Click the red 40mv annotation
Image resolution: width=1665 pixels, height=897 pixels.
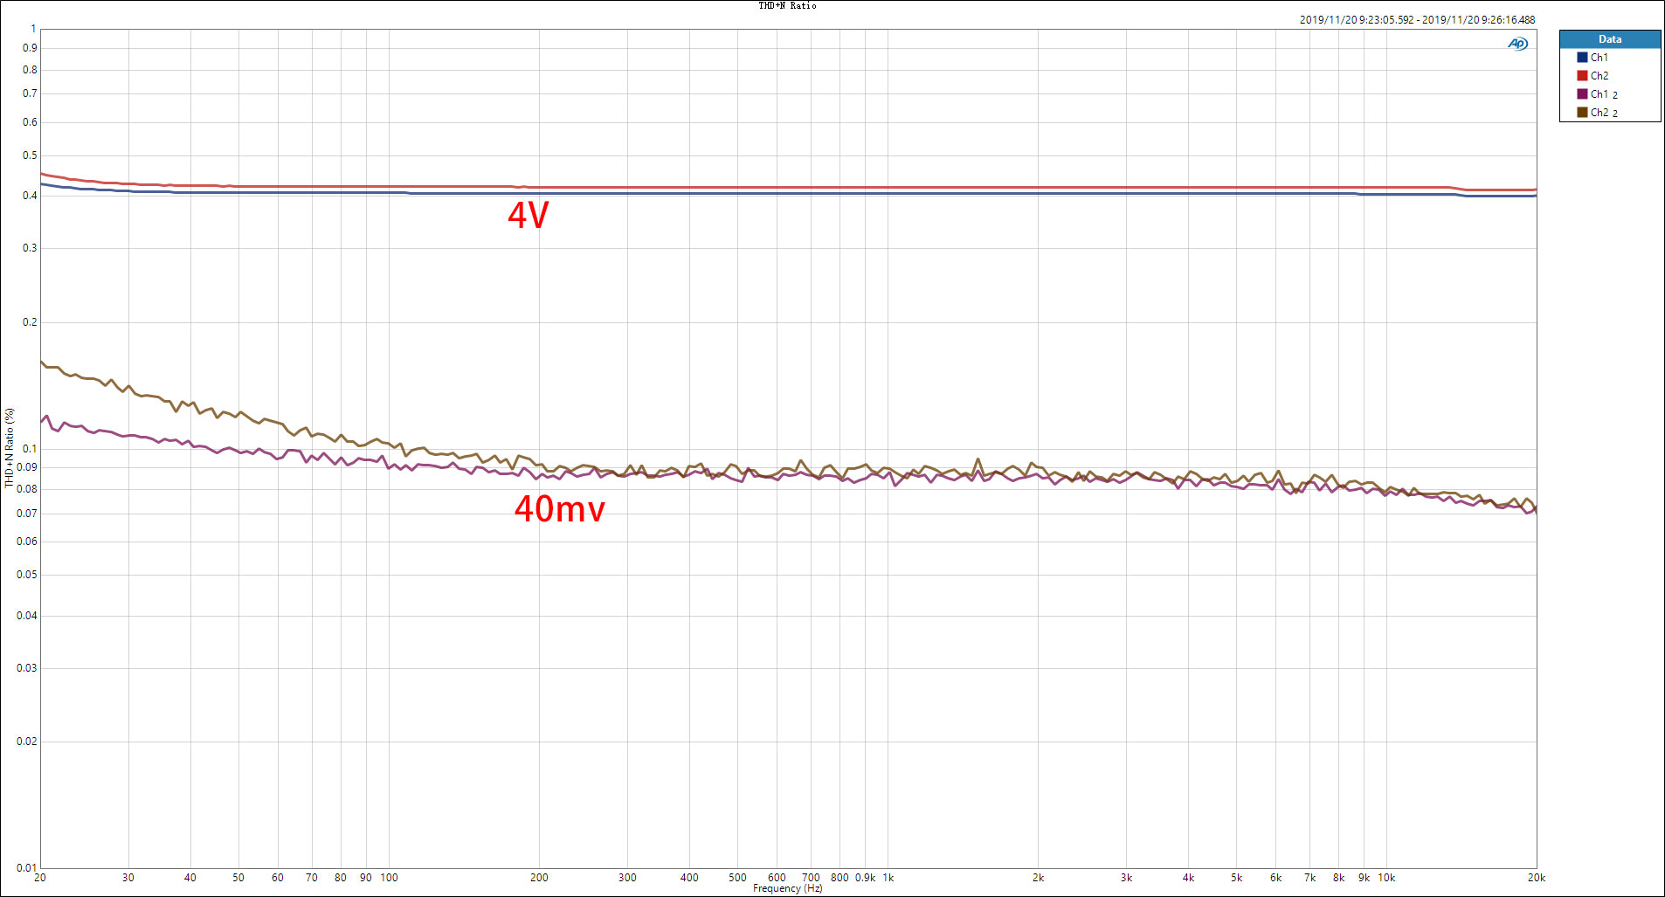[x=560, y=509]
